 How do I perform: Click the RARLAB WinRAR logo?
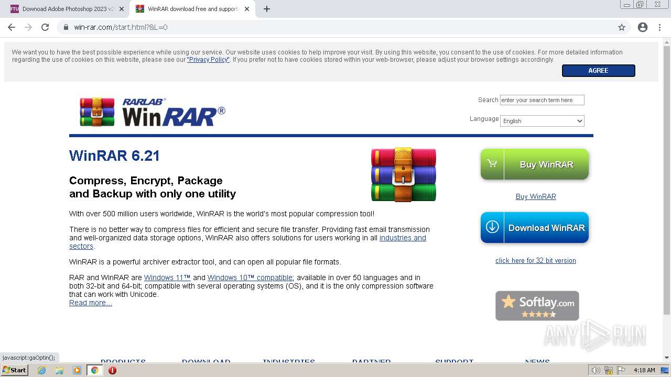tap(152, 112)
